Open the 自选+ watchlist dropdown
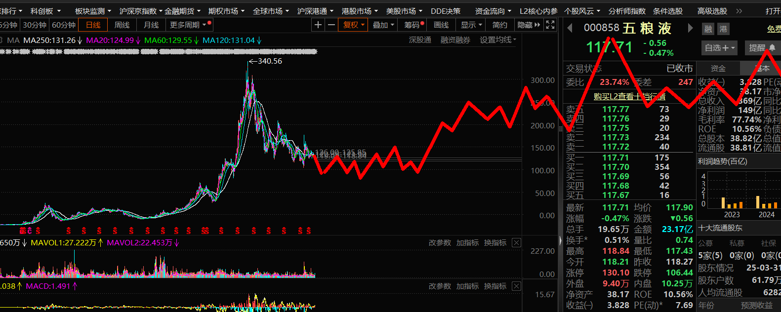 [720, 48]
